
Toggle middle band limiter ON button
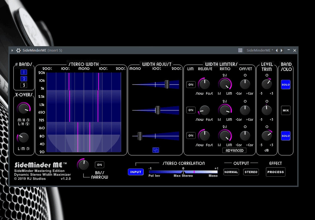pos(191,110)
